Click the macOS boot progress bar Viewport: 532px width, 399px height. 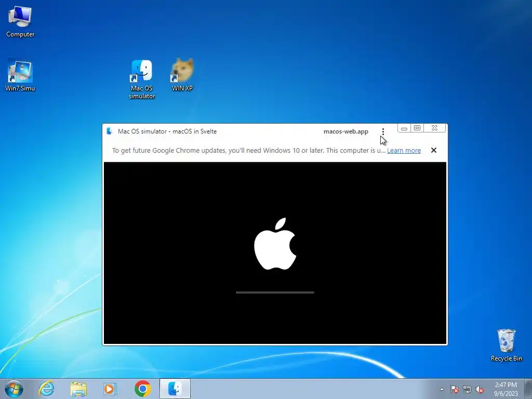275,292
